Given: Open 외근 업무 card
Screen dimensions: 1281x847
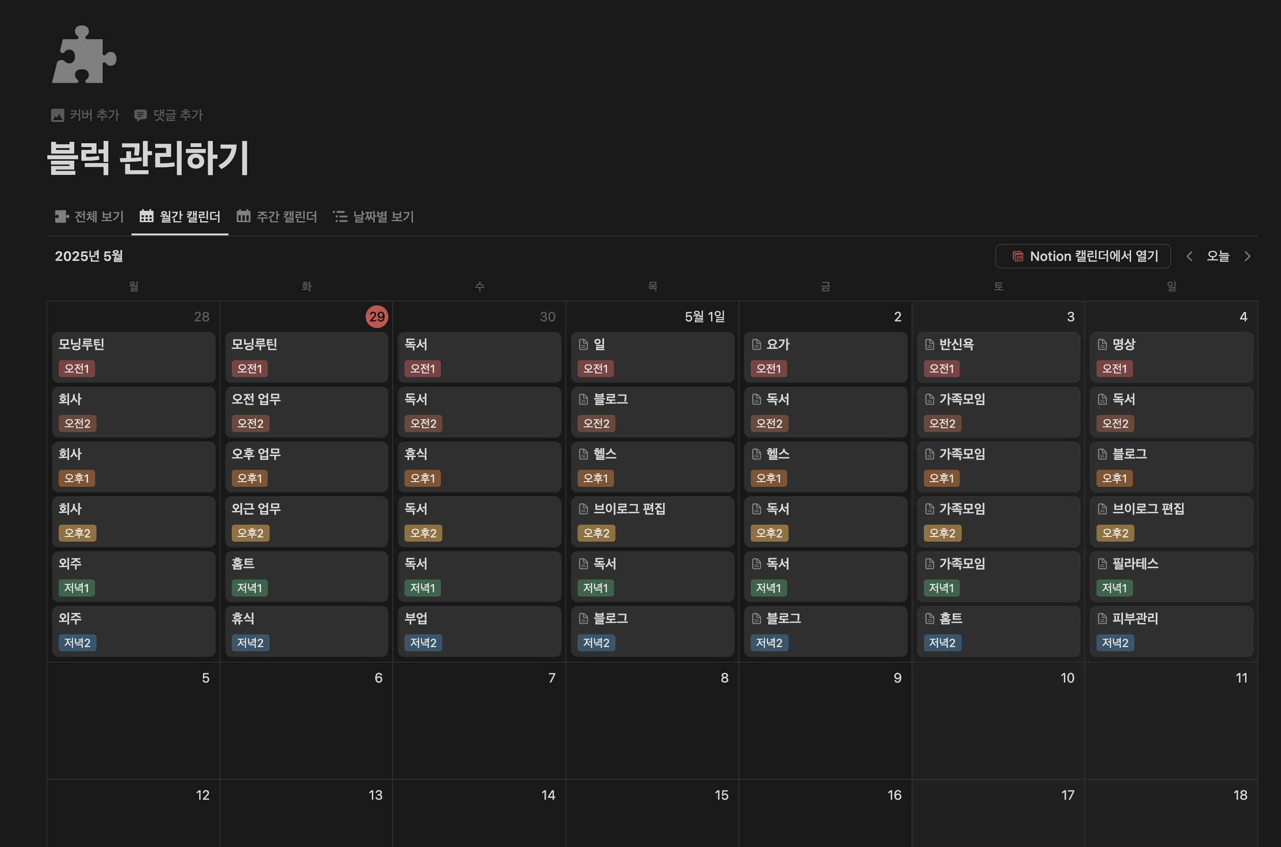Looking at the screenshot, I should point(307,521).
